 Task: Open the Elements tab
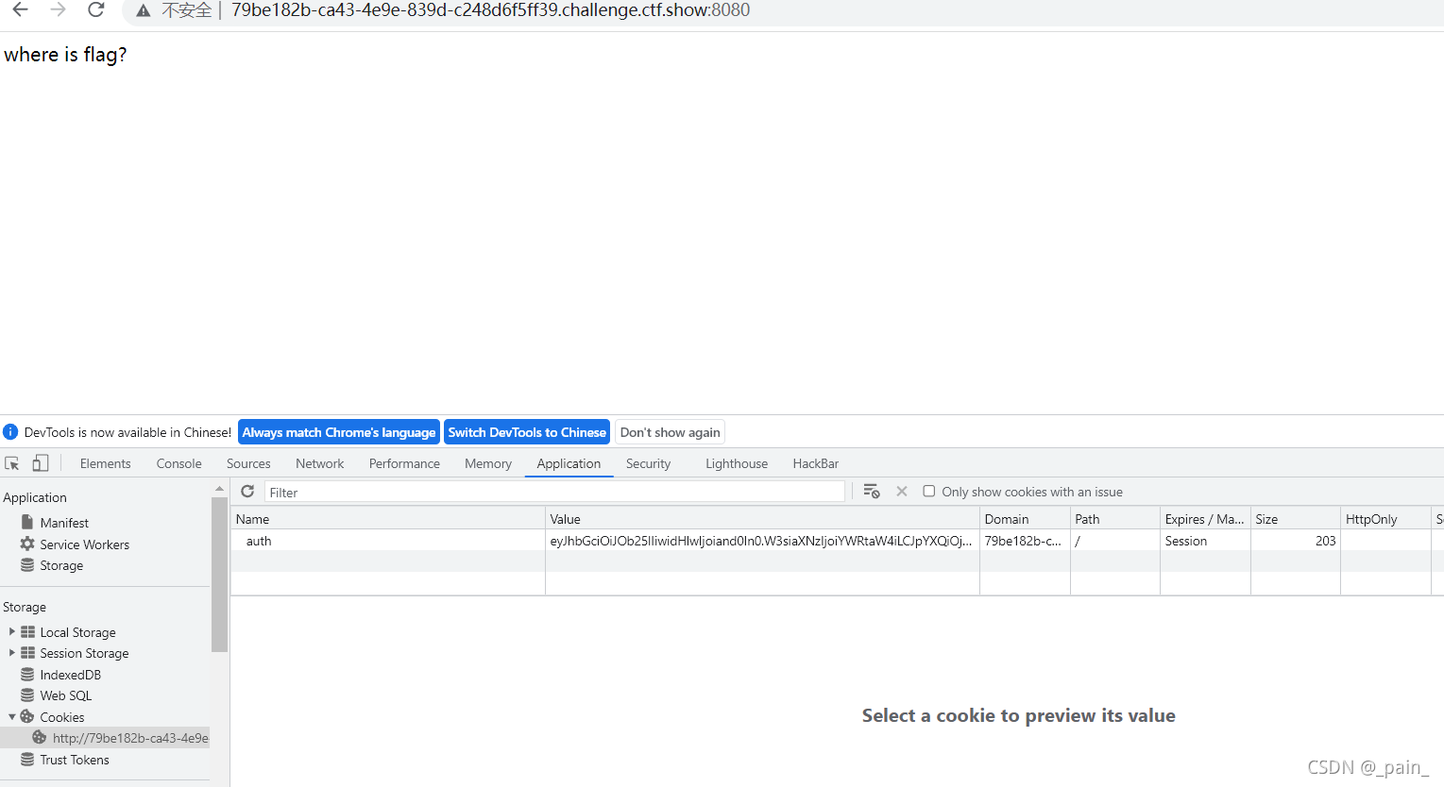coord(106,463)
